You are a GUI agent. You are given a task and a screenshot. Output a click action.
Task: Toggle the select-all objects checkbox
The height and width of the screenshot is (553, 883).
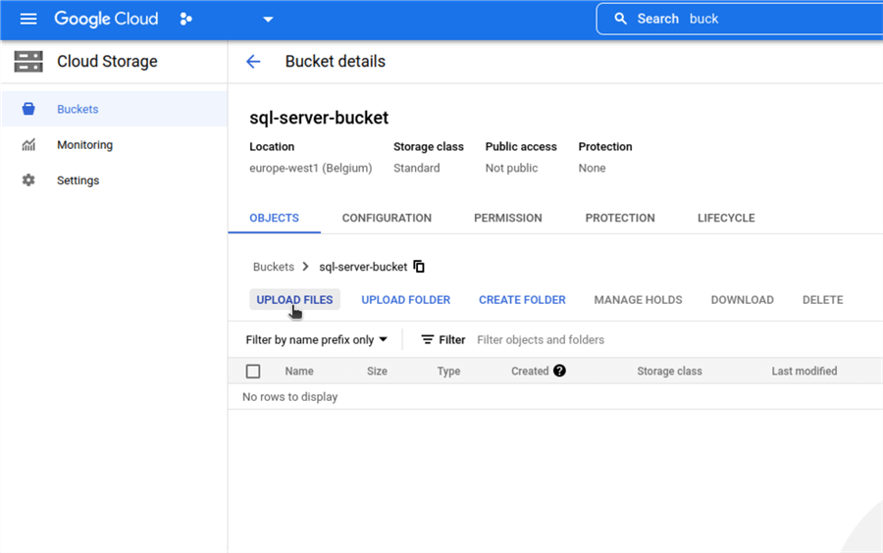point(253,372)
